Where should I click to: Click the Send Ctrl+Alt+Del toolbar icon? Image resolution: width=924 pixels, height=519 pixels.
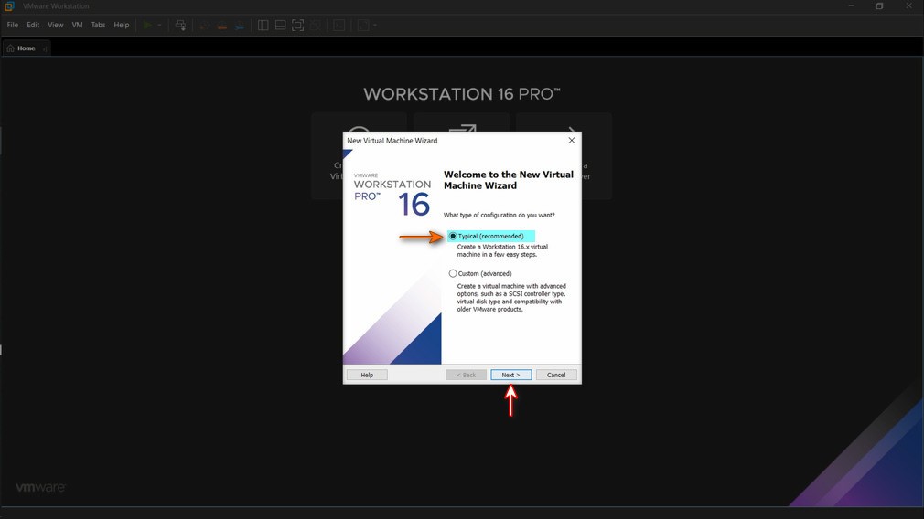180,26
